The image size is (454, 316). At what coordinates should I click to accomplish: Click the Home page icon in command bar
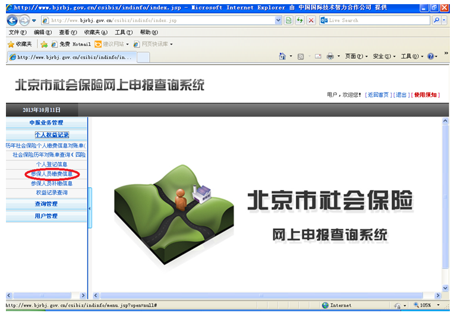pos(283,56)
